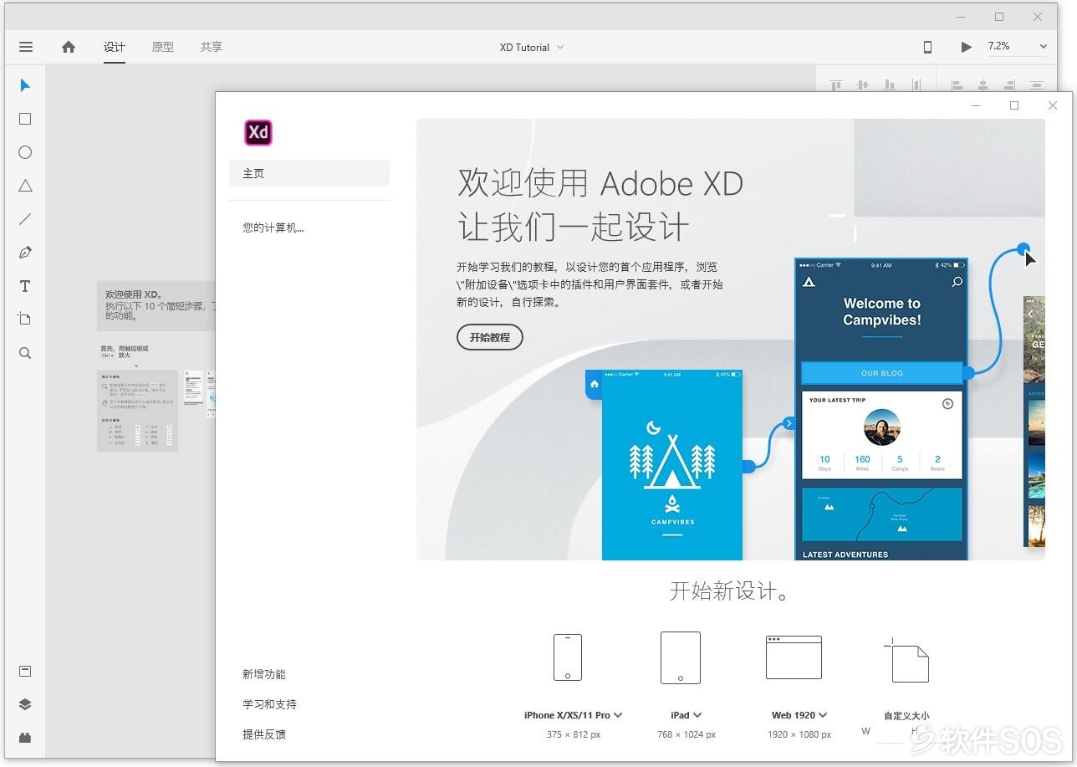Select 主页 in the welcome sidebar

coord(309,173)
